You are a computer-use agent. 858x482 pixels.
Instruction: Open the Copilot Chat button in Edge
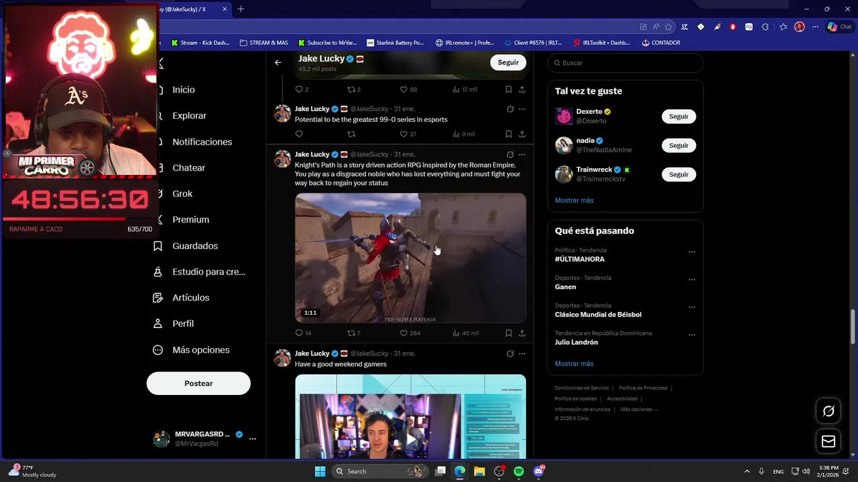coord(839,27)
